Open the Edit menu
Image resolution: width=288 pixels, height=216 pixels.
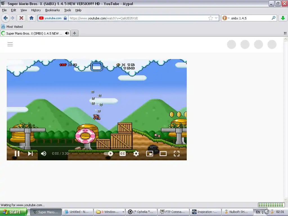13,10
